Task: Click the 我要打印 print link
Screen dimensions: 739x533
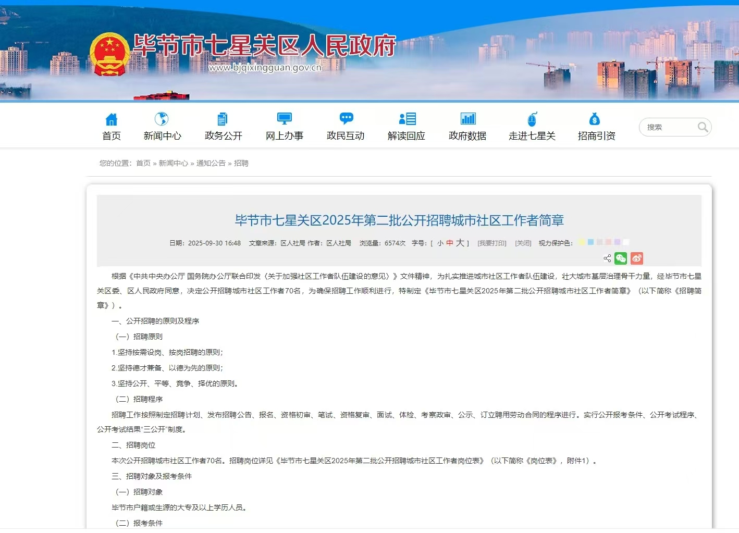Action: tap(491, 242)
